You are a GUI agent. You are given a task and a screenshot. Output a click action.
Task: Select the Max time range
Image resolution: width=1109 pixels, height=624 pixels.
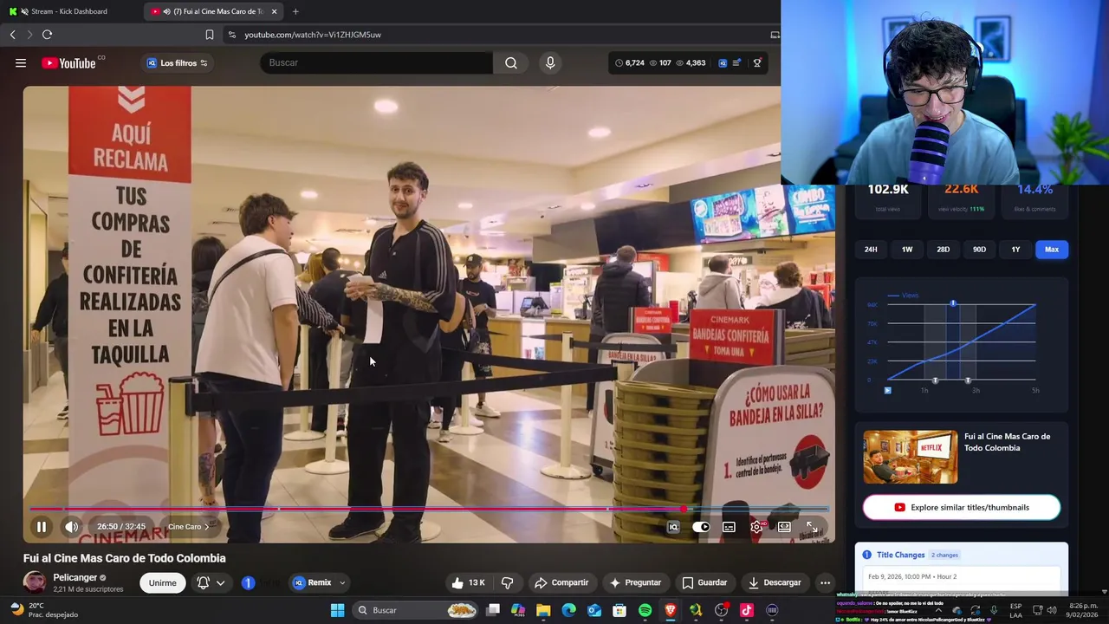pyautogui.click(x=1052, y=250)
